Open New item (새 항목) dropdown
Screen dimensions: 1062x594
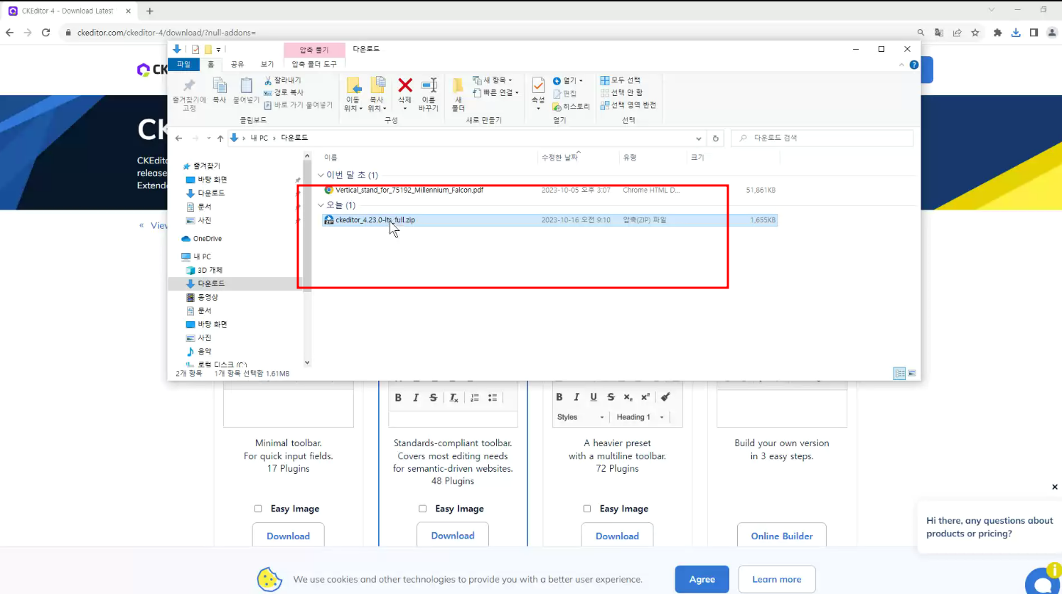[493, 80]
